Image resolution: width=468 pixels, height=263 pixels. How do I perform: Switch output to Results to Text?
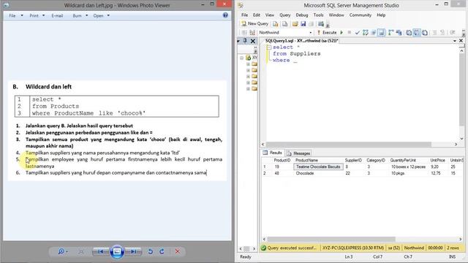coord(409,32)
